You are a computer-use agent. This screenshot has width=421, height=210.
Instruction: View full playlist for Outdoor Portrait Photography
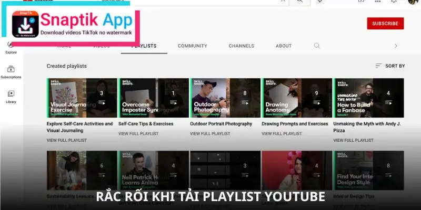[x=210, y=133]
